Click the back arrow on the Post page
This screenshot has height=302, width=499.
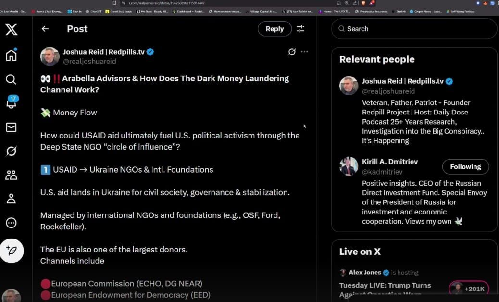(45, 29)
